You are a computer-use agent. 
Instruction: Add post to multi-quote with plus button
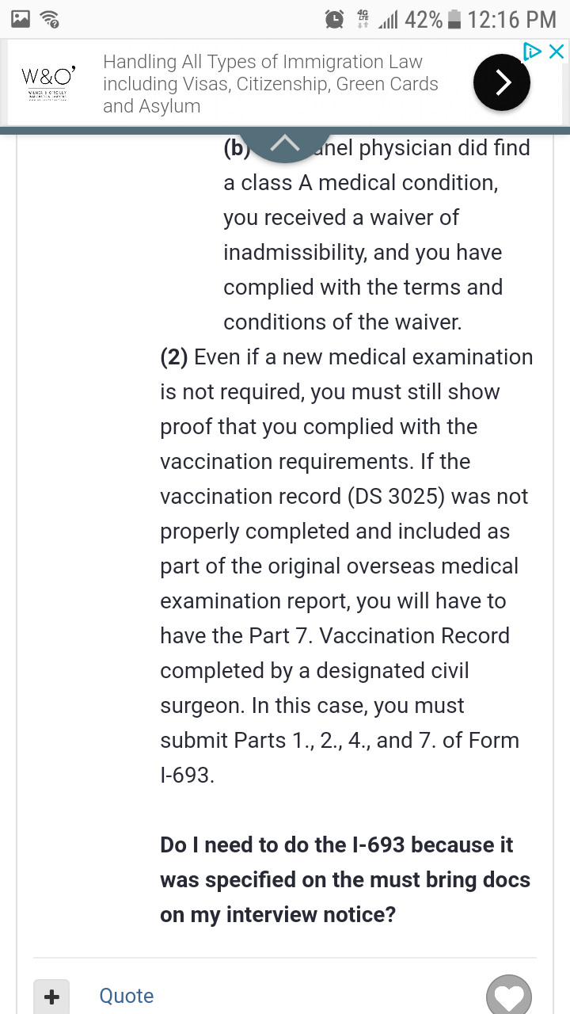click(x=51, y=997)
